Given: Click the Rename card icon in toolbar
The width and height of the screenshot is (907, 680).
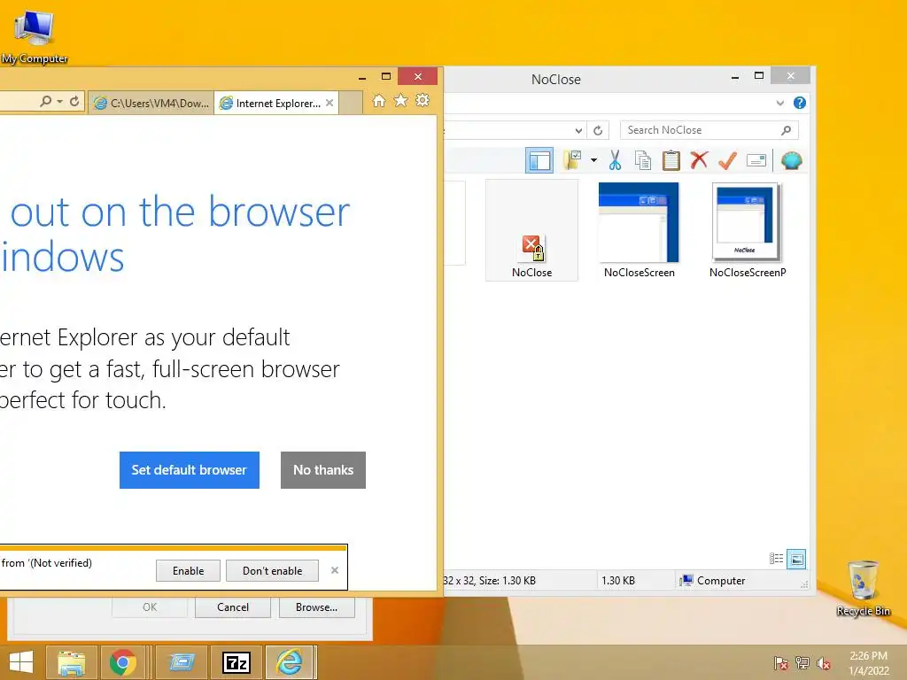Looking at the screenshot, I should tap(756, 160).
